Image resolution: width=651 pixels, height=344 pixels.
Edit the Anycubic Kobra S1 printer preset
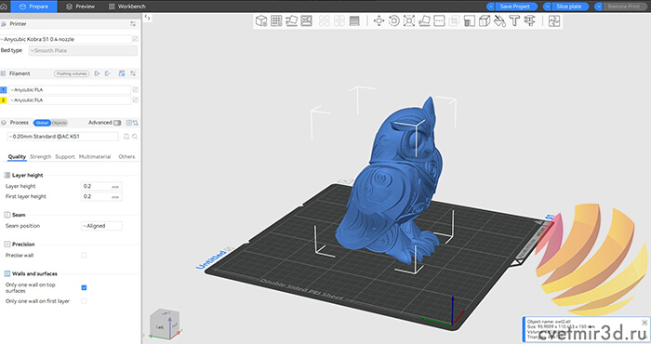pos(135,39)
